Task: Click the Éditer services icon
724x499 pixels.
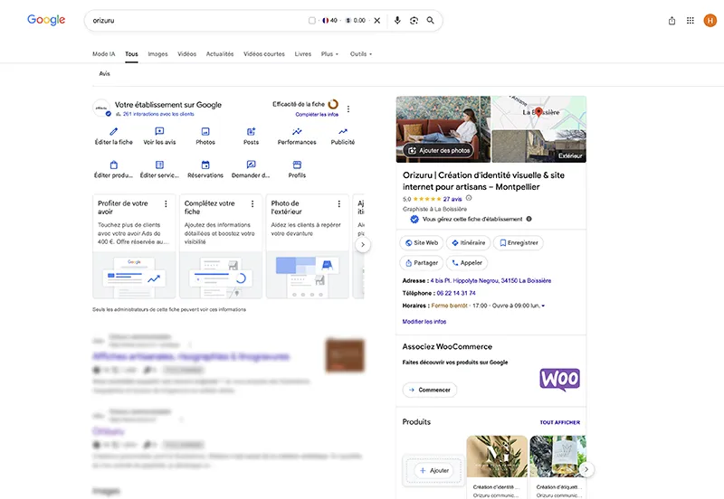Action: point(159,165)
